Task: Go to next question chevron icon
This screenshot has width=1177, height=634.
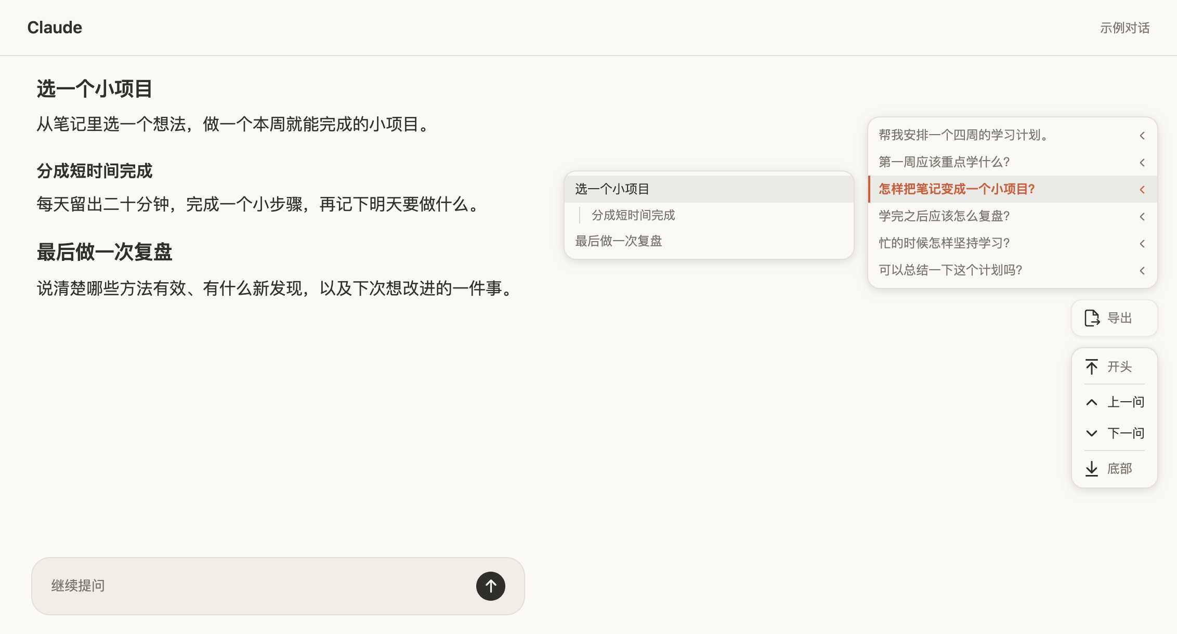Action: (1092, 433)
